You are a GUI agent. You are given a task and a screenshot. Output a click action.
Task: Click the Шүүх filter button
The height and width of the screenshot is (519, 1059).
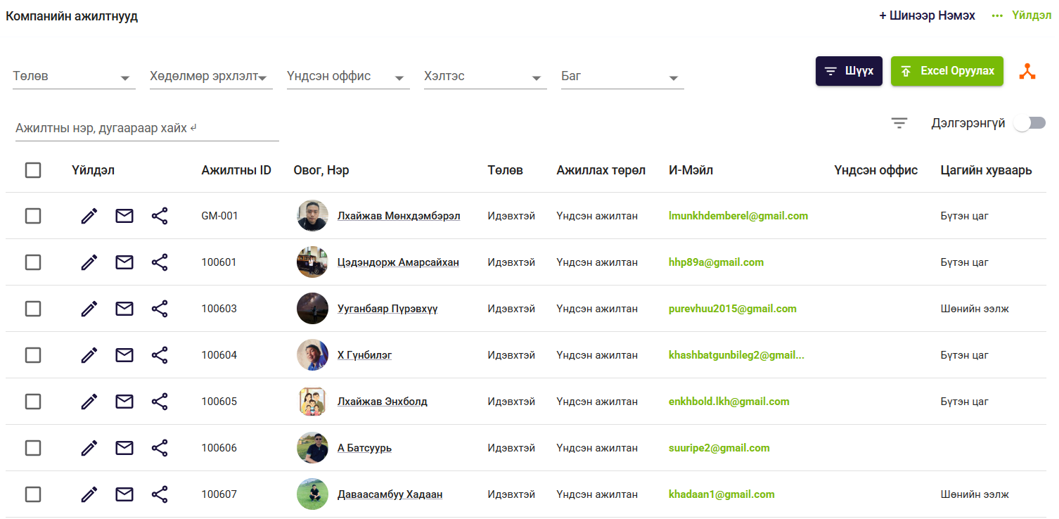pos(849,71)
